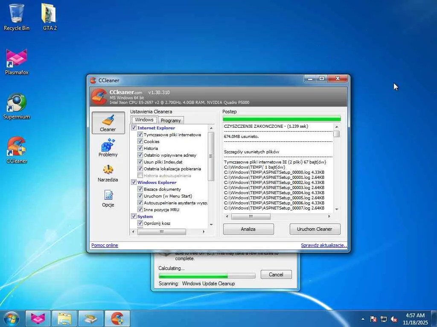This screenshot has width=437, height=327.
Task: Click 'CZYSZCZENIE ZAKONCZONE' log line
Action: [x=266, y=126]
